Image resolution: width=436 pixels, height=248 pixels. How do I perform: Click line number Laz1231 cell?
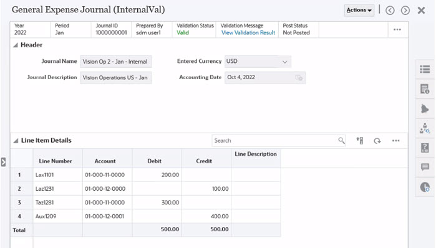[x=58, y=189]
